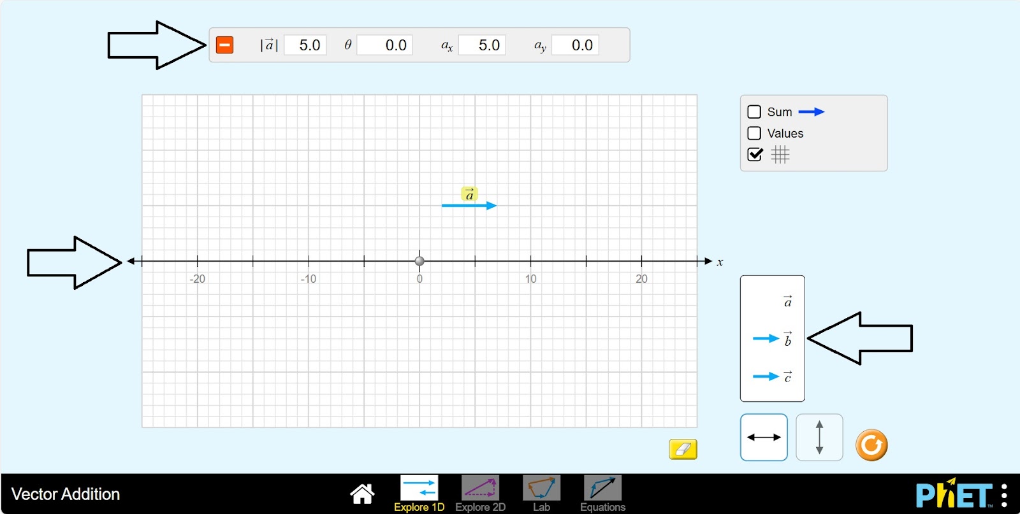This screenshot has height=514, width=1020.
Task: Enable the Values checkbox
Action: [x=754, y=133]
